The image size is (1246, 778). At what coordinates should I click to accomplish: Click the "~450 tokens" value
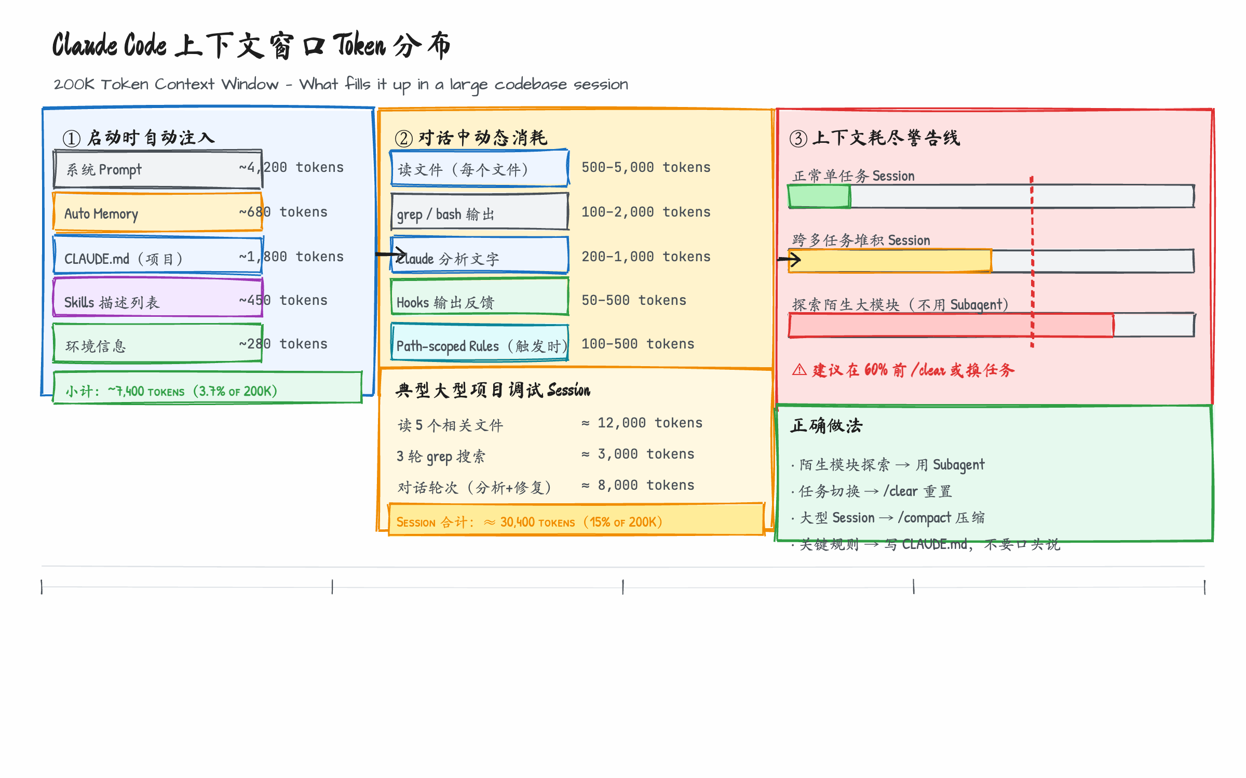click(283, 300)
